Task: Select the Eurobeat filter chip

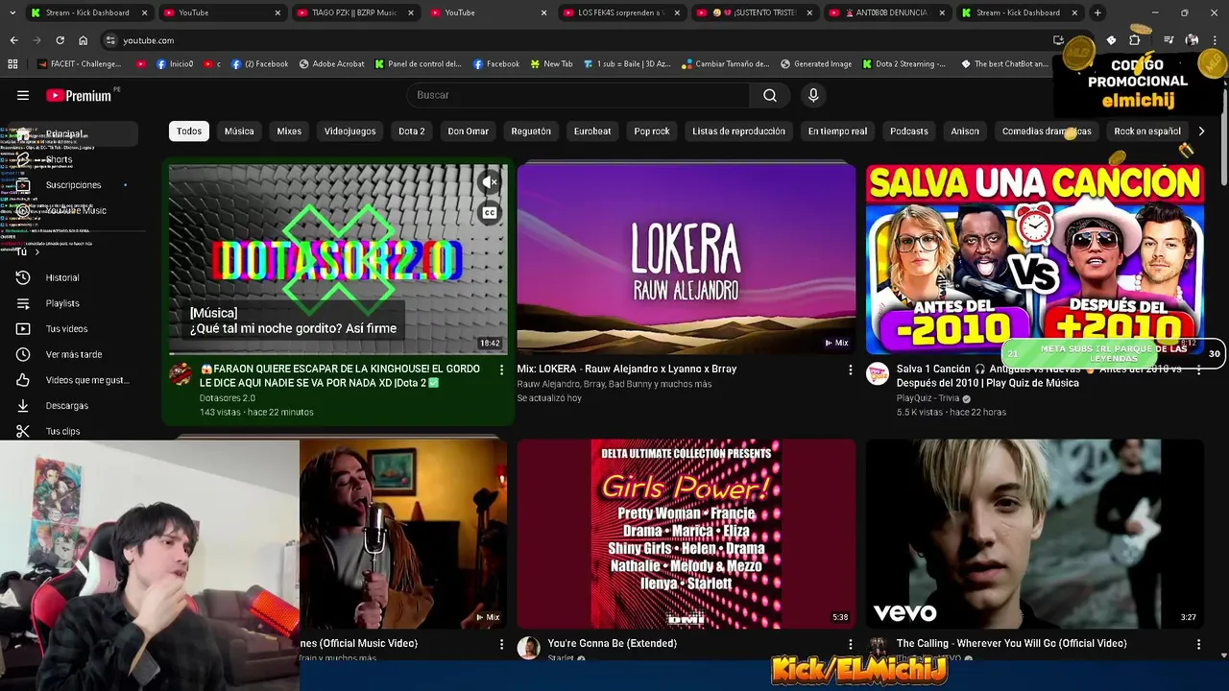Action: tap(592, 131)
